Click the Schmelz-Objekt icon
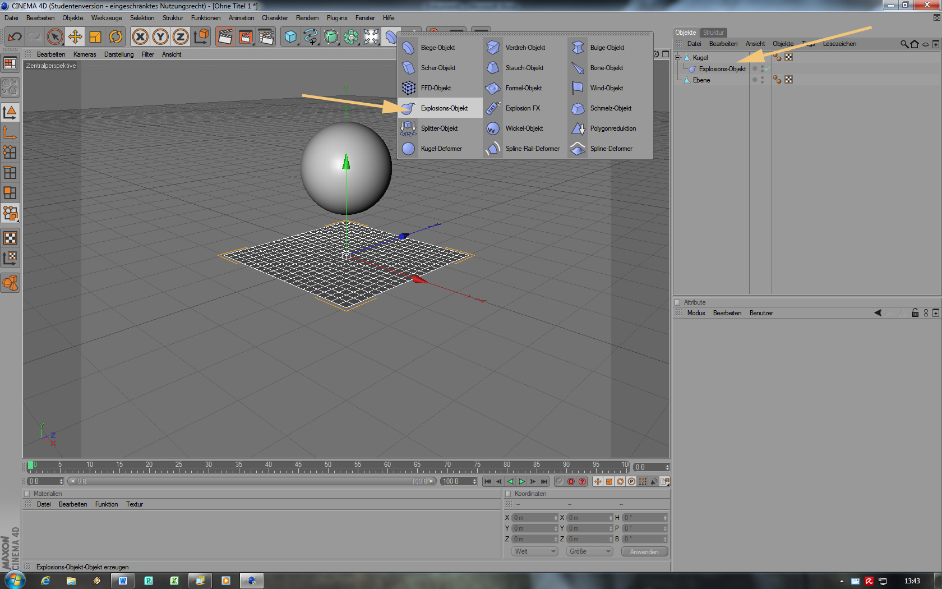 pyautogui.click(x=578, y=108)
